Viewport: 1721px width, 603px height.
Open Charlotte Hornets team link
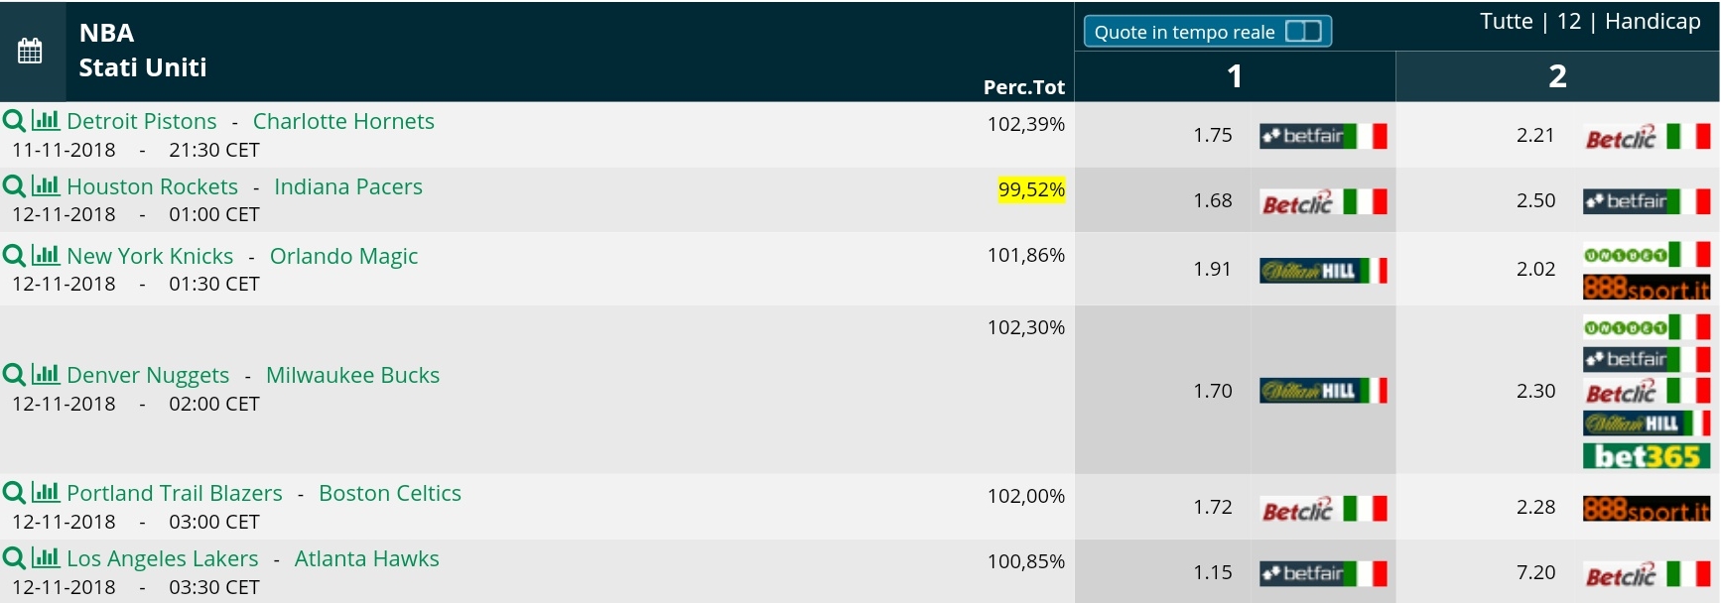[x=343, y=121]
